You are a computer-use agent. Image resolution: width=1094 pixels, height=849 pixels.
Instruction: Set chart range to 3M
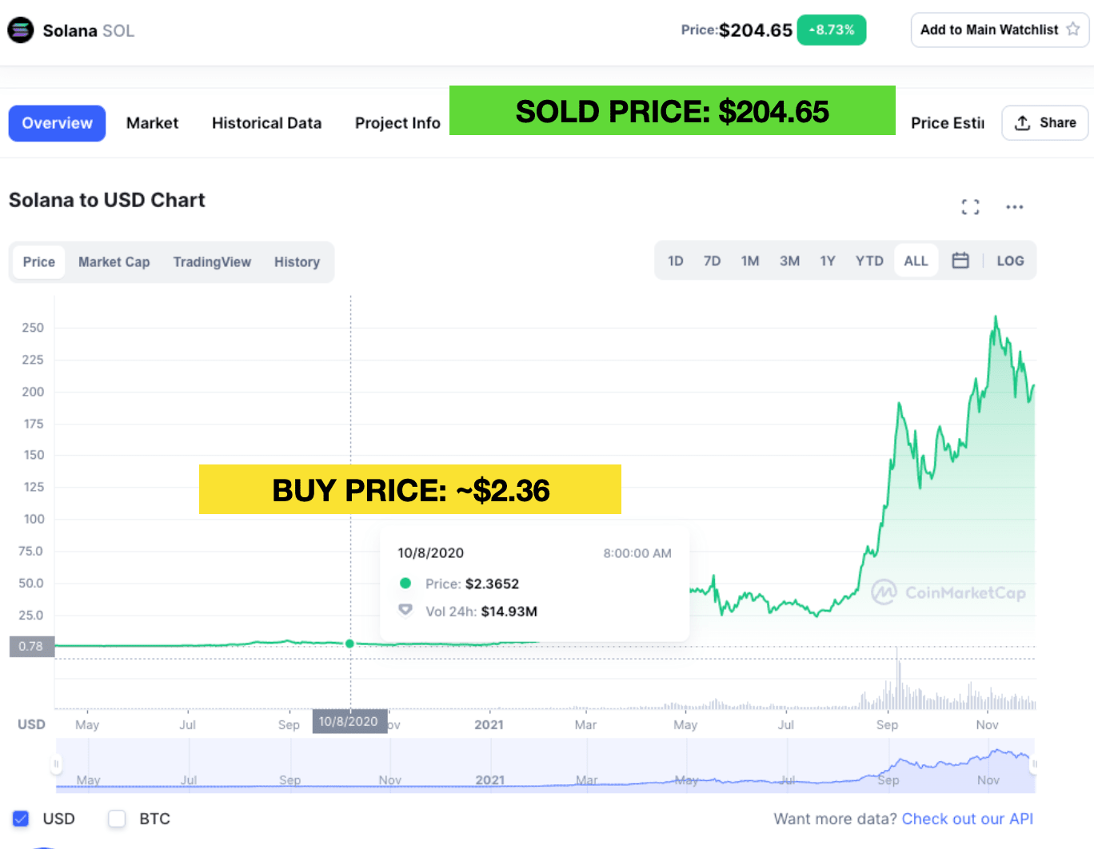790,261
